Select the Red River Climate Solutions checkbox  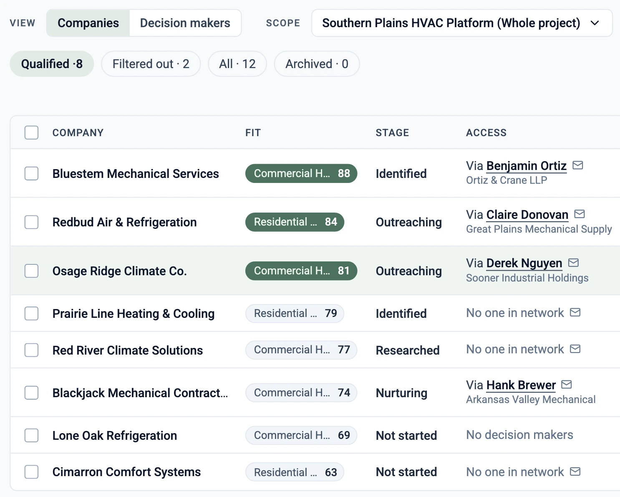(31, 350)
